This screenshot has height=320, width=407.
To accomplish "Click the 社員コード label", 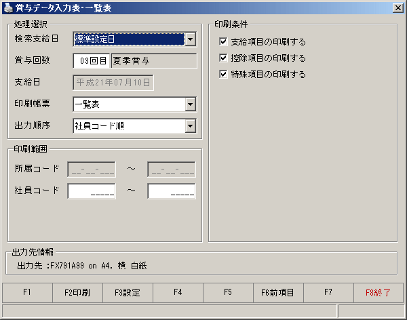I will [x=37, y=191].
